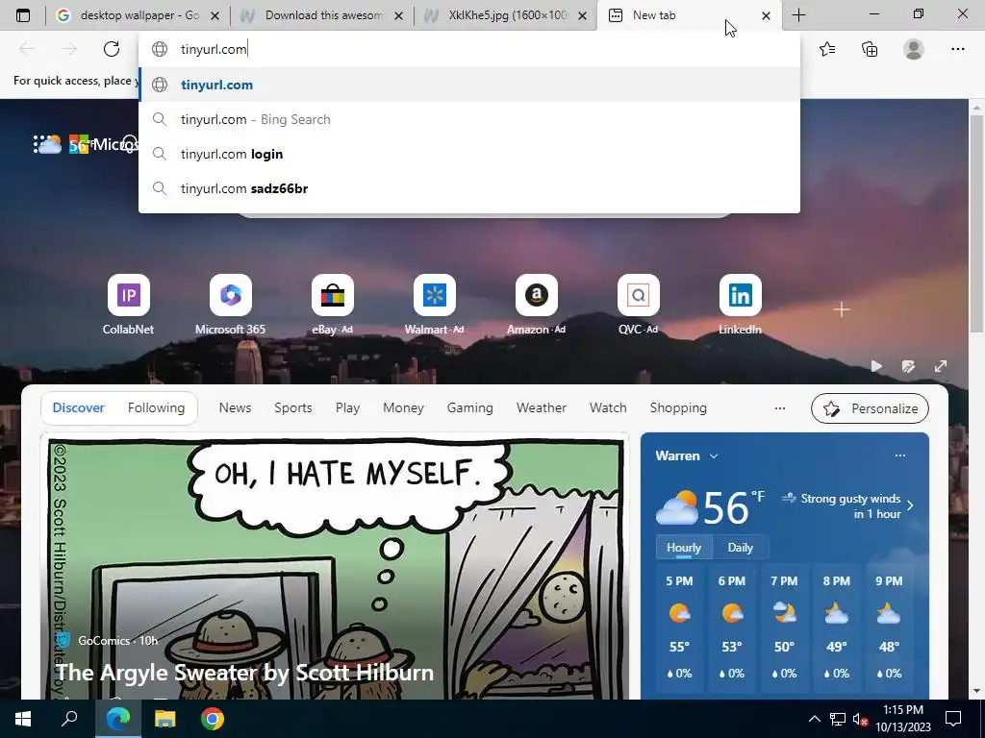Click the address bar containing tinyurl.com
Screen dimensions: 985x738
click(469, 49)
